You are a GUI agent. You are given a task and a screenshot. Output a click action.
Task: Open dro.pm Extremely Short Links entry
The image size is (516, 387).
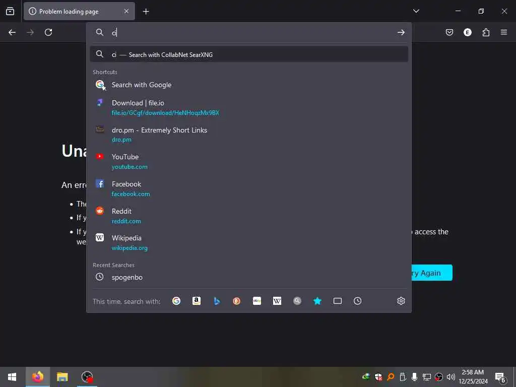click(249, 135)
